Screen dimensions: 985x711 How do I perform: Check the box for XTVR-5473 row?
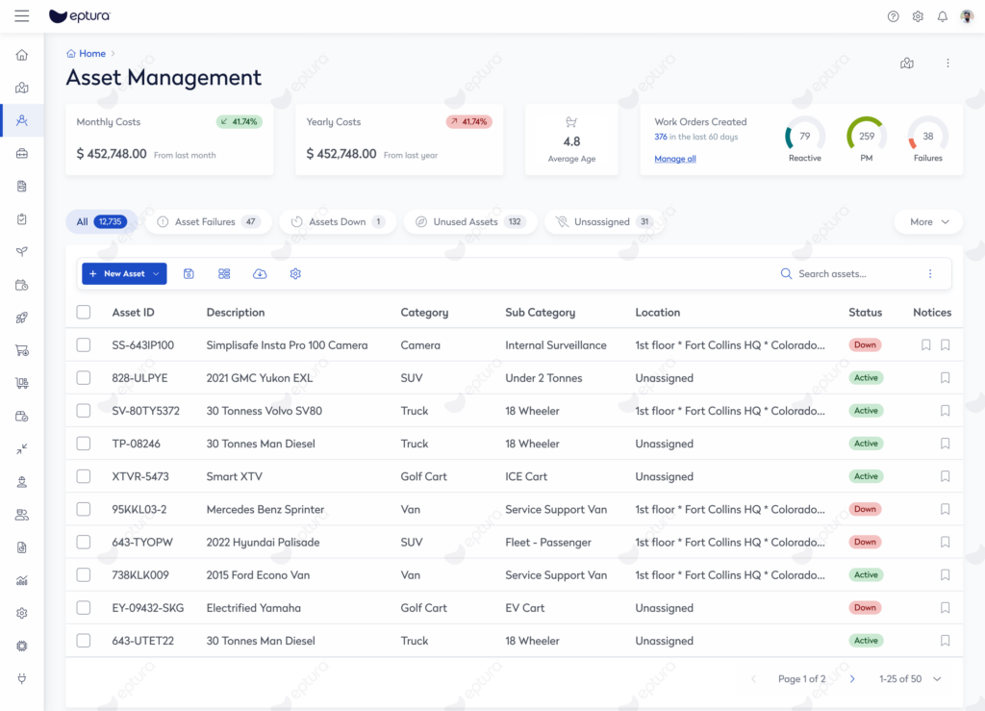(84, 476)
